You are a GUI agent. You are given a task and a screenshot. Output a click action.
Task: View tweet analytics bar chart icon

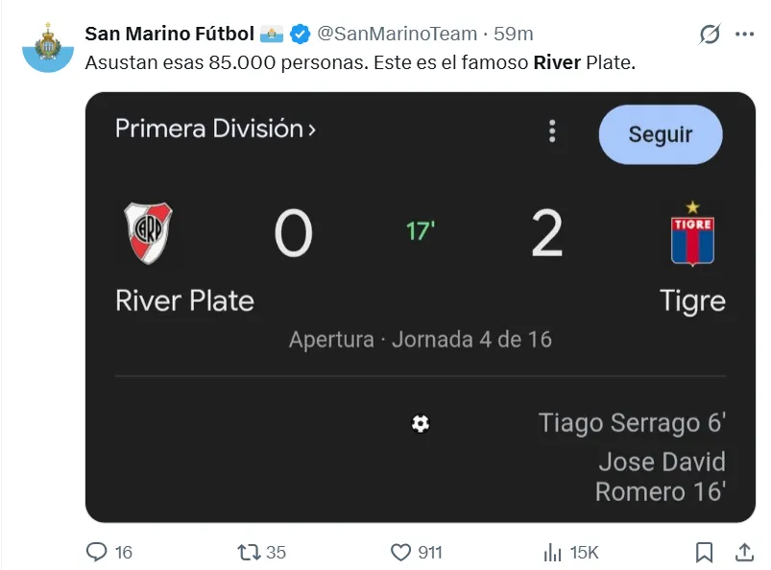coord(553,552)
